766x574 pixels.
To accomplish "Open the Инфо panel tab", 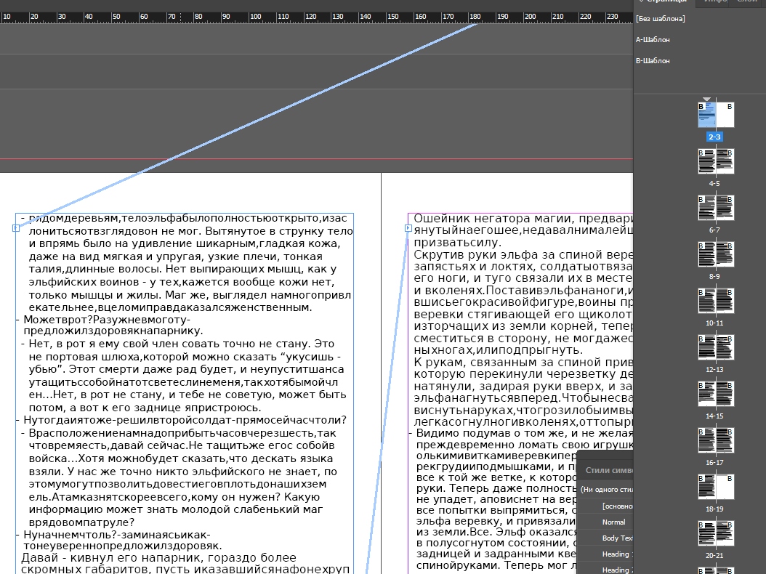I will pyautogui.click(x=715, y=2).
